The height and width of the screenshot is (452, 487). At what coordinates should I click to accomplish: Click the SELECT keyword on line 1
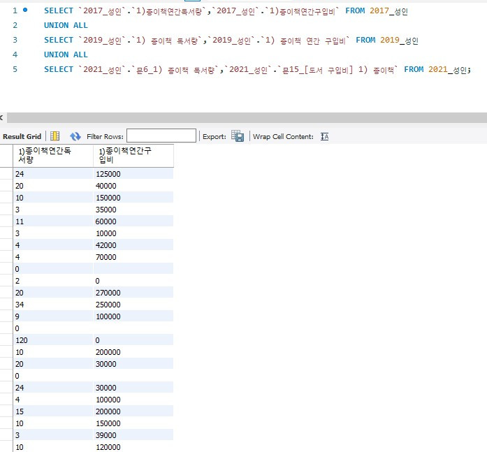pyautogui.click(x=59, y=10)
